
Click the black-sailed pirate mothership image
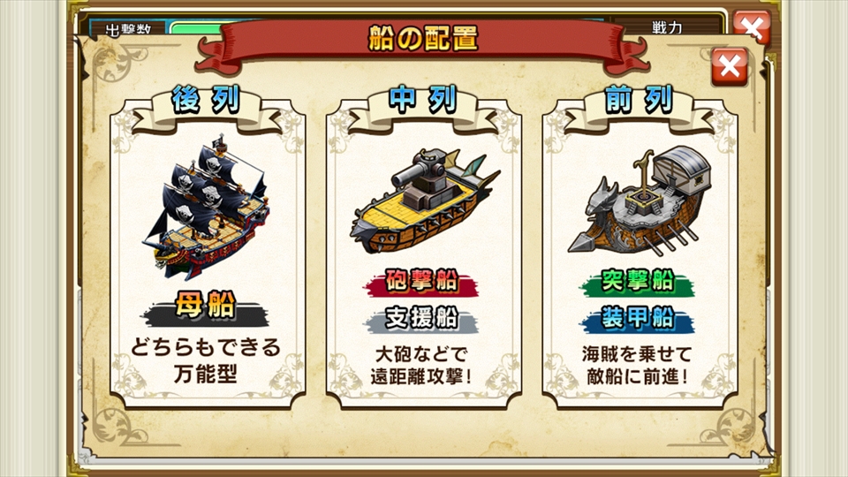click(x=206, y=207)
